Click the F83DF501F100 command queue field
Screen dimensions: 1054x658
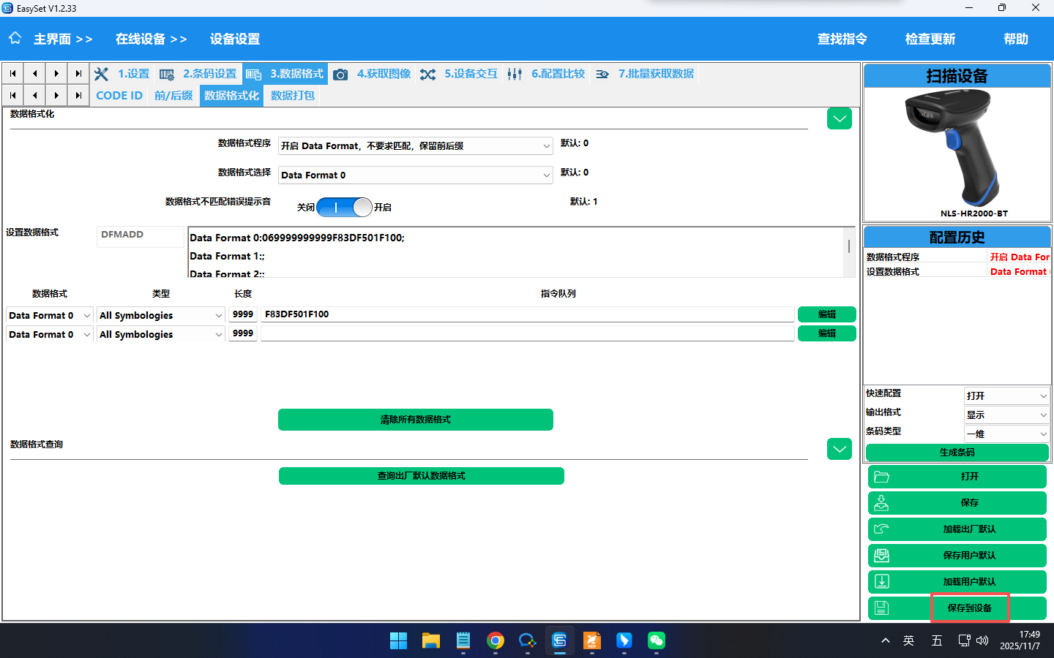[x=527, y=314]
